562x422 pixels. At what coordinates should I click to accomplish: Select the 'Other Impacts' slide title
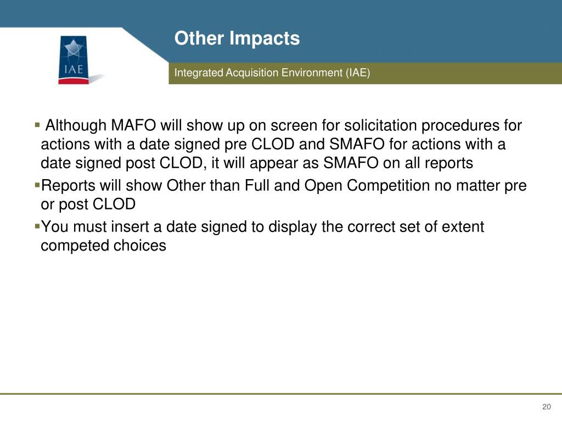237,38
